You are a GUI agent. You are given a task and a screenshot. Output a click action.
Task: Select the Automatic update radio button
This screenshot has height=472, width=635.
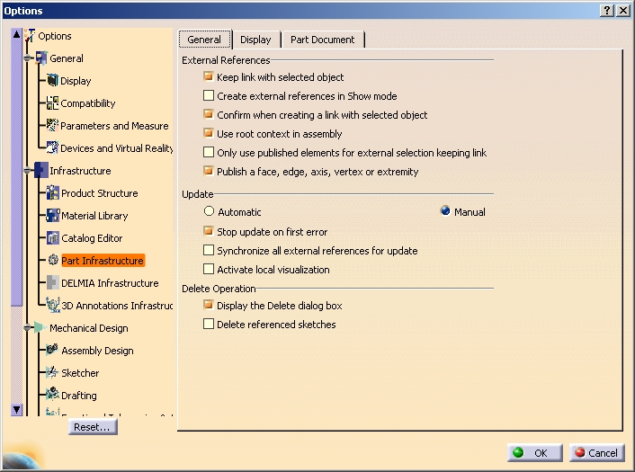click(209, 211)
